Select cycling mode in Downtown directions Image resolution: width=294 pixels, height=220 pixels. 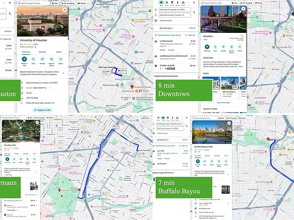tap(183, 2)
